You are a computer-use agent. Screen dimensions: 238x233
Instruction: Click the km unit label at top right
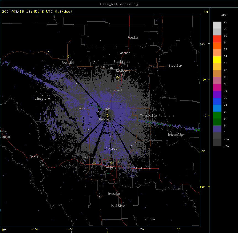[x=206, y=12]
